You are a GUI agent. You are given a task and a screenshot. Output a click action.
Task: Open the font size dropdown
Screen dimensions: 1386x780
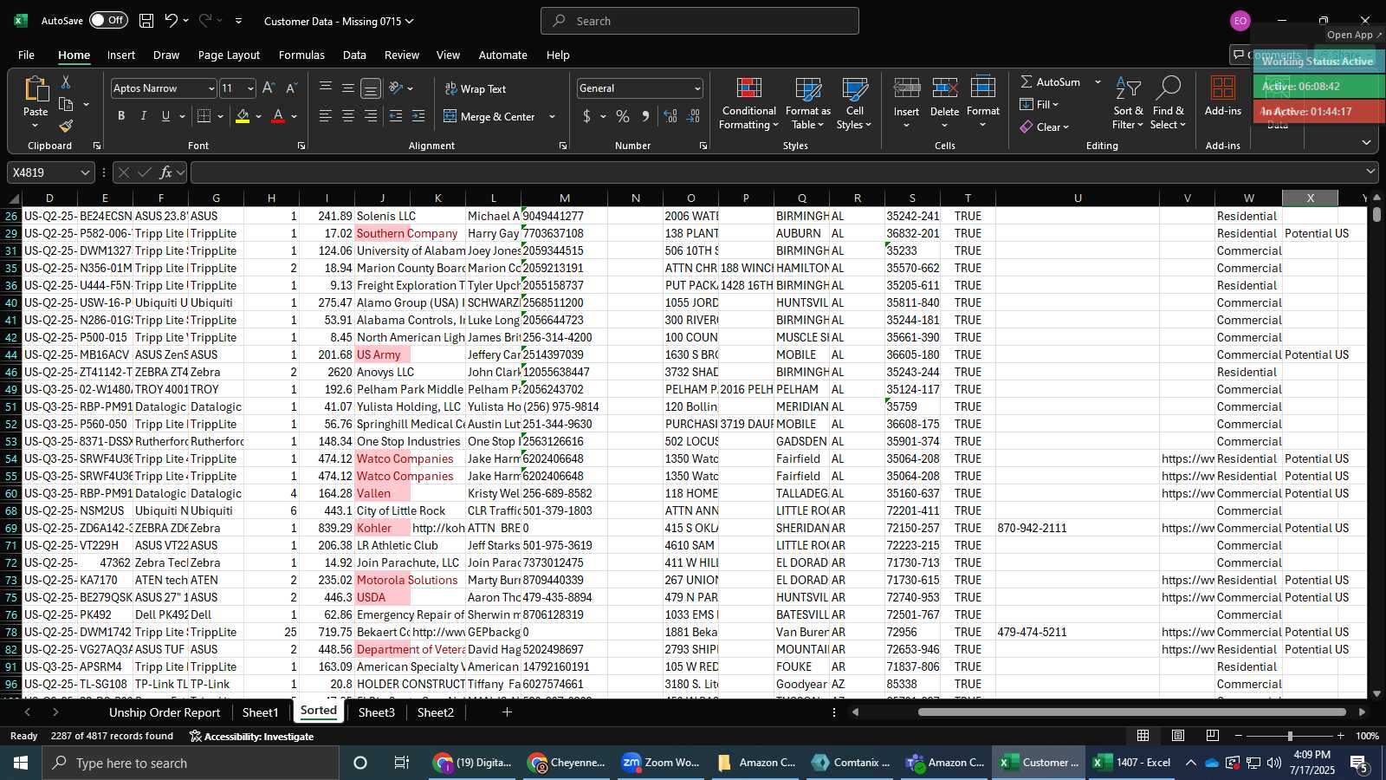pyautogui.click(x=250, y=88)
